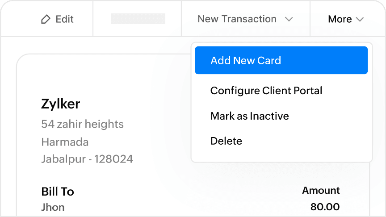This screenshot has height=217, width=386.
Task: Click the Jabalpur - 128024 line
Action: (87, 159)
